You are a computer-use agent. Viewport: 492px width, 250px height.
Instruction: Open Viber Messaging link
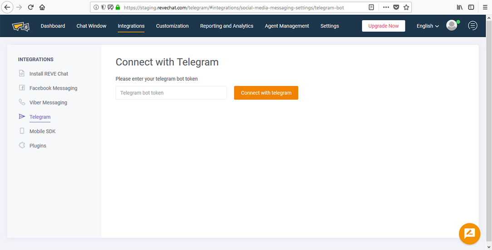pos(48,103)
